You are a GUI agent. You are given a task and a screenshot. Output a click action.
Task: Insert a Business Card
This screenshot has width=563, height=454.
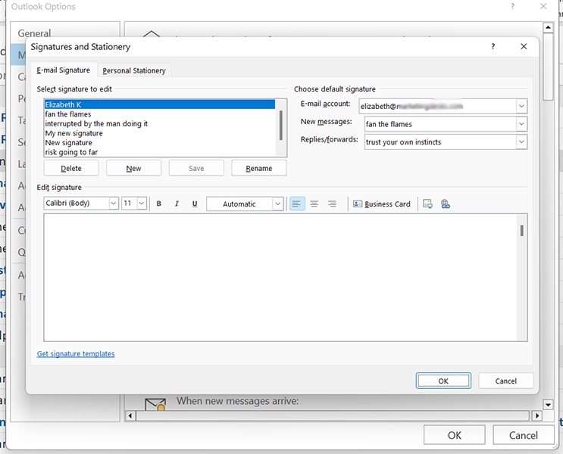point(382,204)
